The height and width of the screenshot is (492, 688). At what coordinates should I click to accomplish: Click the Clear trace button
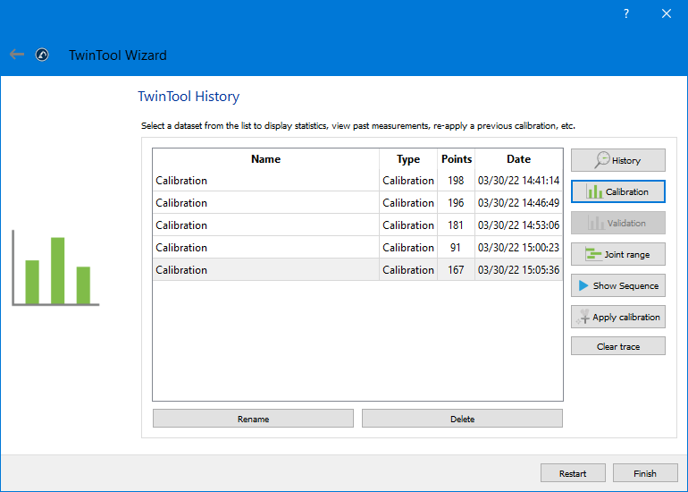(617, 346)
